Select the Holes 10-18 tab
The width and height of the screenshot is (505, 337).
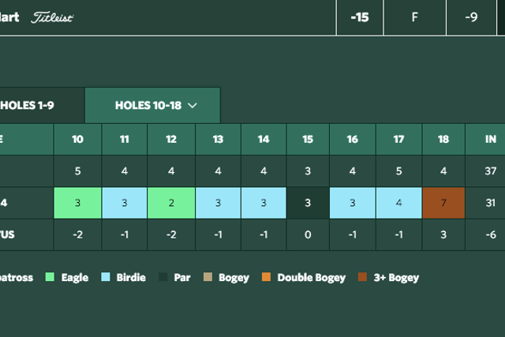152,105
